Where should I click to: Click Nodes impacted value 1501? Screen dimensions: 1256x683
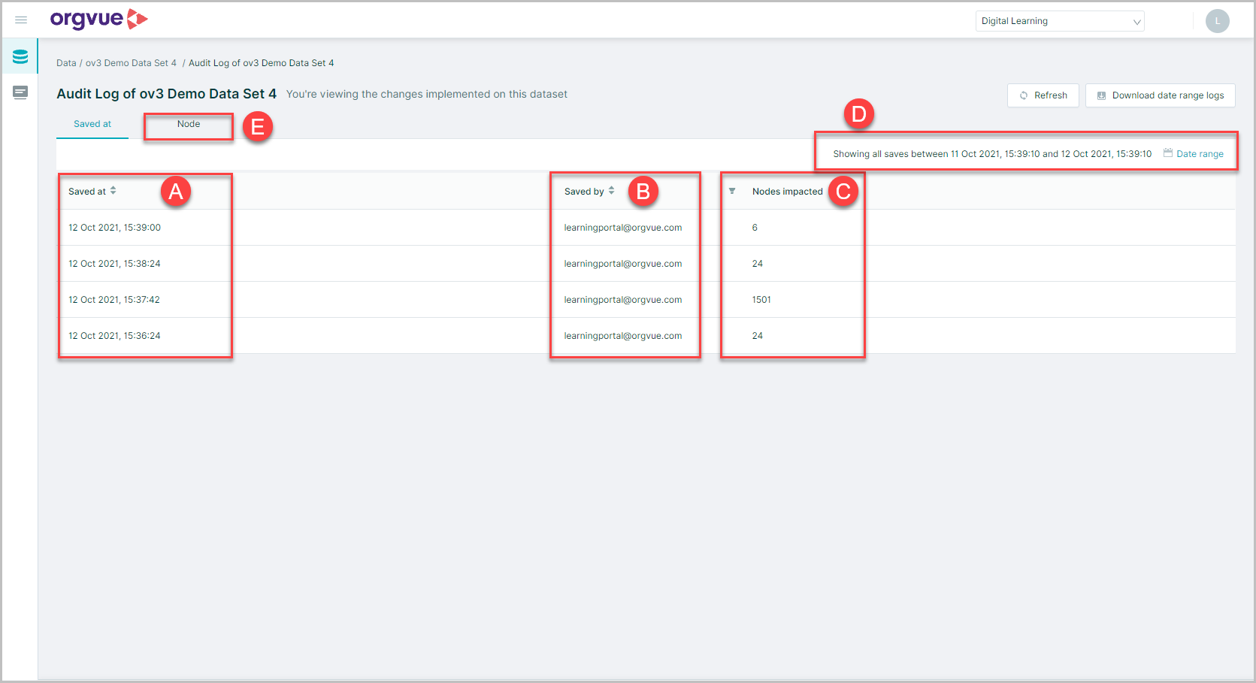pyautogui.click(x=761, y=300)
